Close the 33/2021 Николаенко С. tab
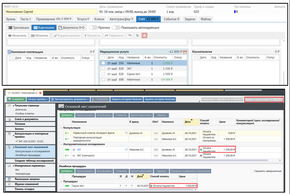This screenshot has height=194, width=290. 40,92
